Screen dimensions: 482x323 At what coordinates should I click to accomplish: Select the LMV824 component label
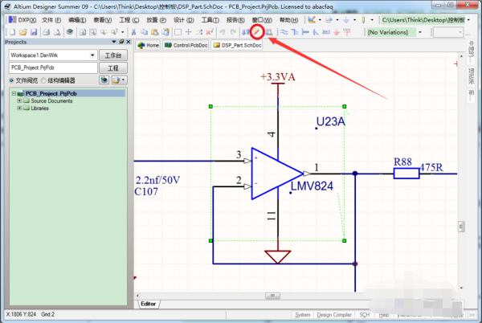pos(312,186)
